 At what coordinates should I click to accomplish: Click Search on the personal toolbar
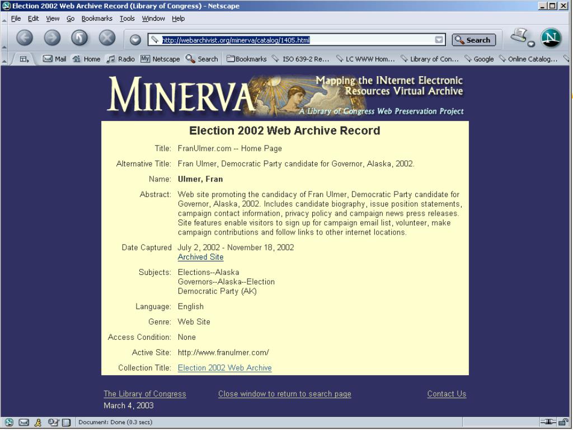coord(201,59)
